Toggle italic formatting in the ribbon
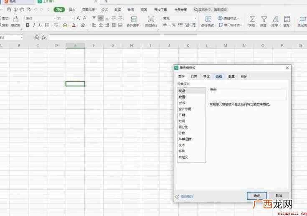Image resolution: width=307 pixels, height=216 pixels. (34, 25)
